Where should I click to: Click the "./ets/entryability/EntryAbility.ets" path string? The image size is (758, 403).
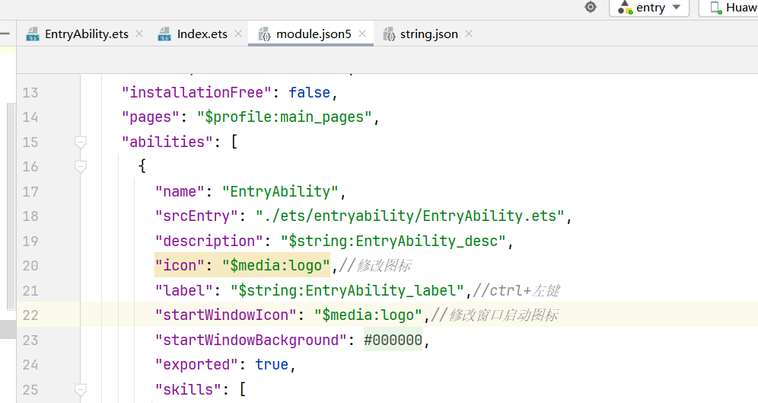410,216
